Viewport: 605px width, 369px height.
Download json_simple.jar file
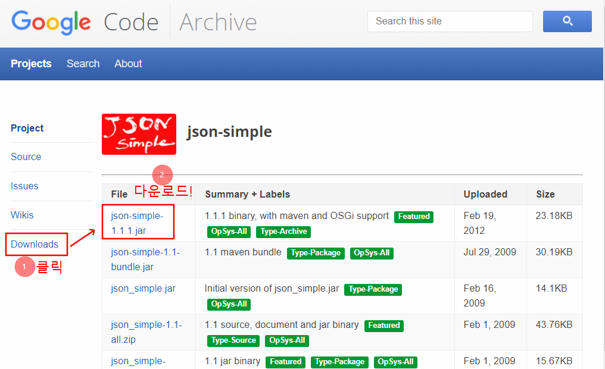point(143,289)
